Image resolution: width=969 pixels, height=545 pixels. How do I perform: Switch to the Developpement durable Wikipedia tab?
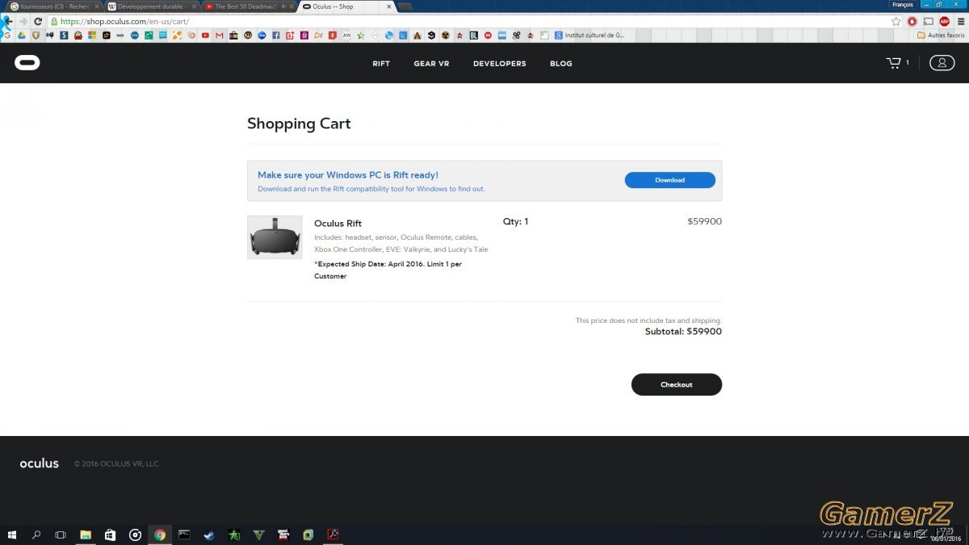pyautogui.click(x=152, y=6)
